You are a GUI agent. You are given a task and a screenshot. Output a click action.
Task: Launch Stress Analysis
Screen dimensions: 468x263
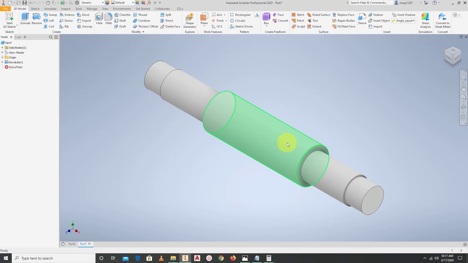pyautogui.click(x=425, y=20)
